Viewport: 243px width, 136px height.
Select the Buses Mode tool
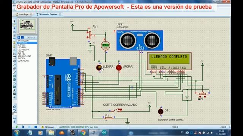(14, 39)
